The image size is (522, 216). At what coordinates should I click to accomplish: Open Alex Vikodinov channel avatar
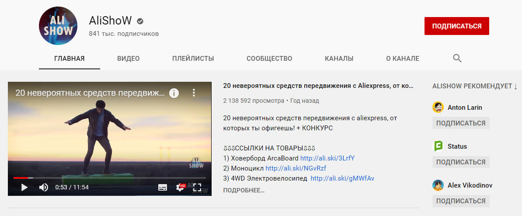coord(438,185)
